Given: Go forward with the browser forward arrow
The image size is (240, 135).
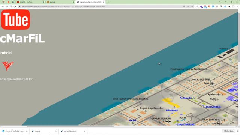Looking at the screenshot, I should (x=7, y=7).
